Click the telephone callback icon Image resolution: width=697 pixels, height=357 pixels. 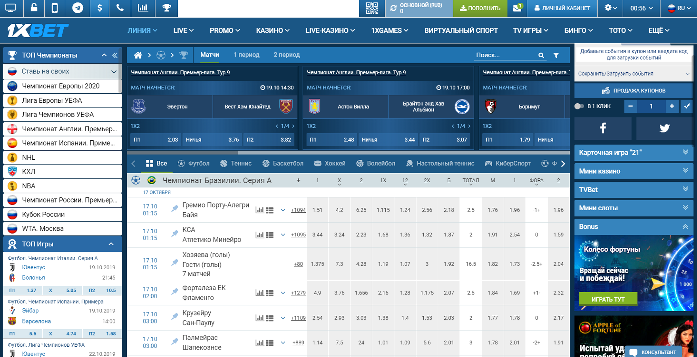(120, 8)
